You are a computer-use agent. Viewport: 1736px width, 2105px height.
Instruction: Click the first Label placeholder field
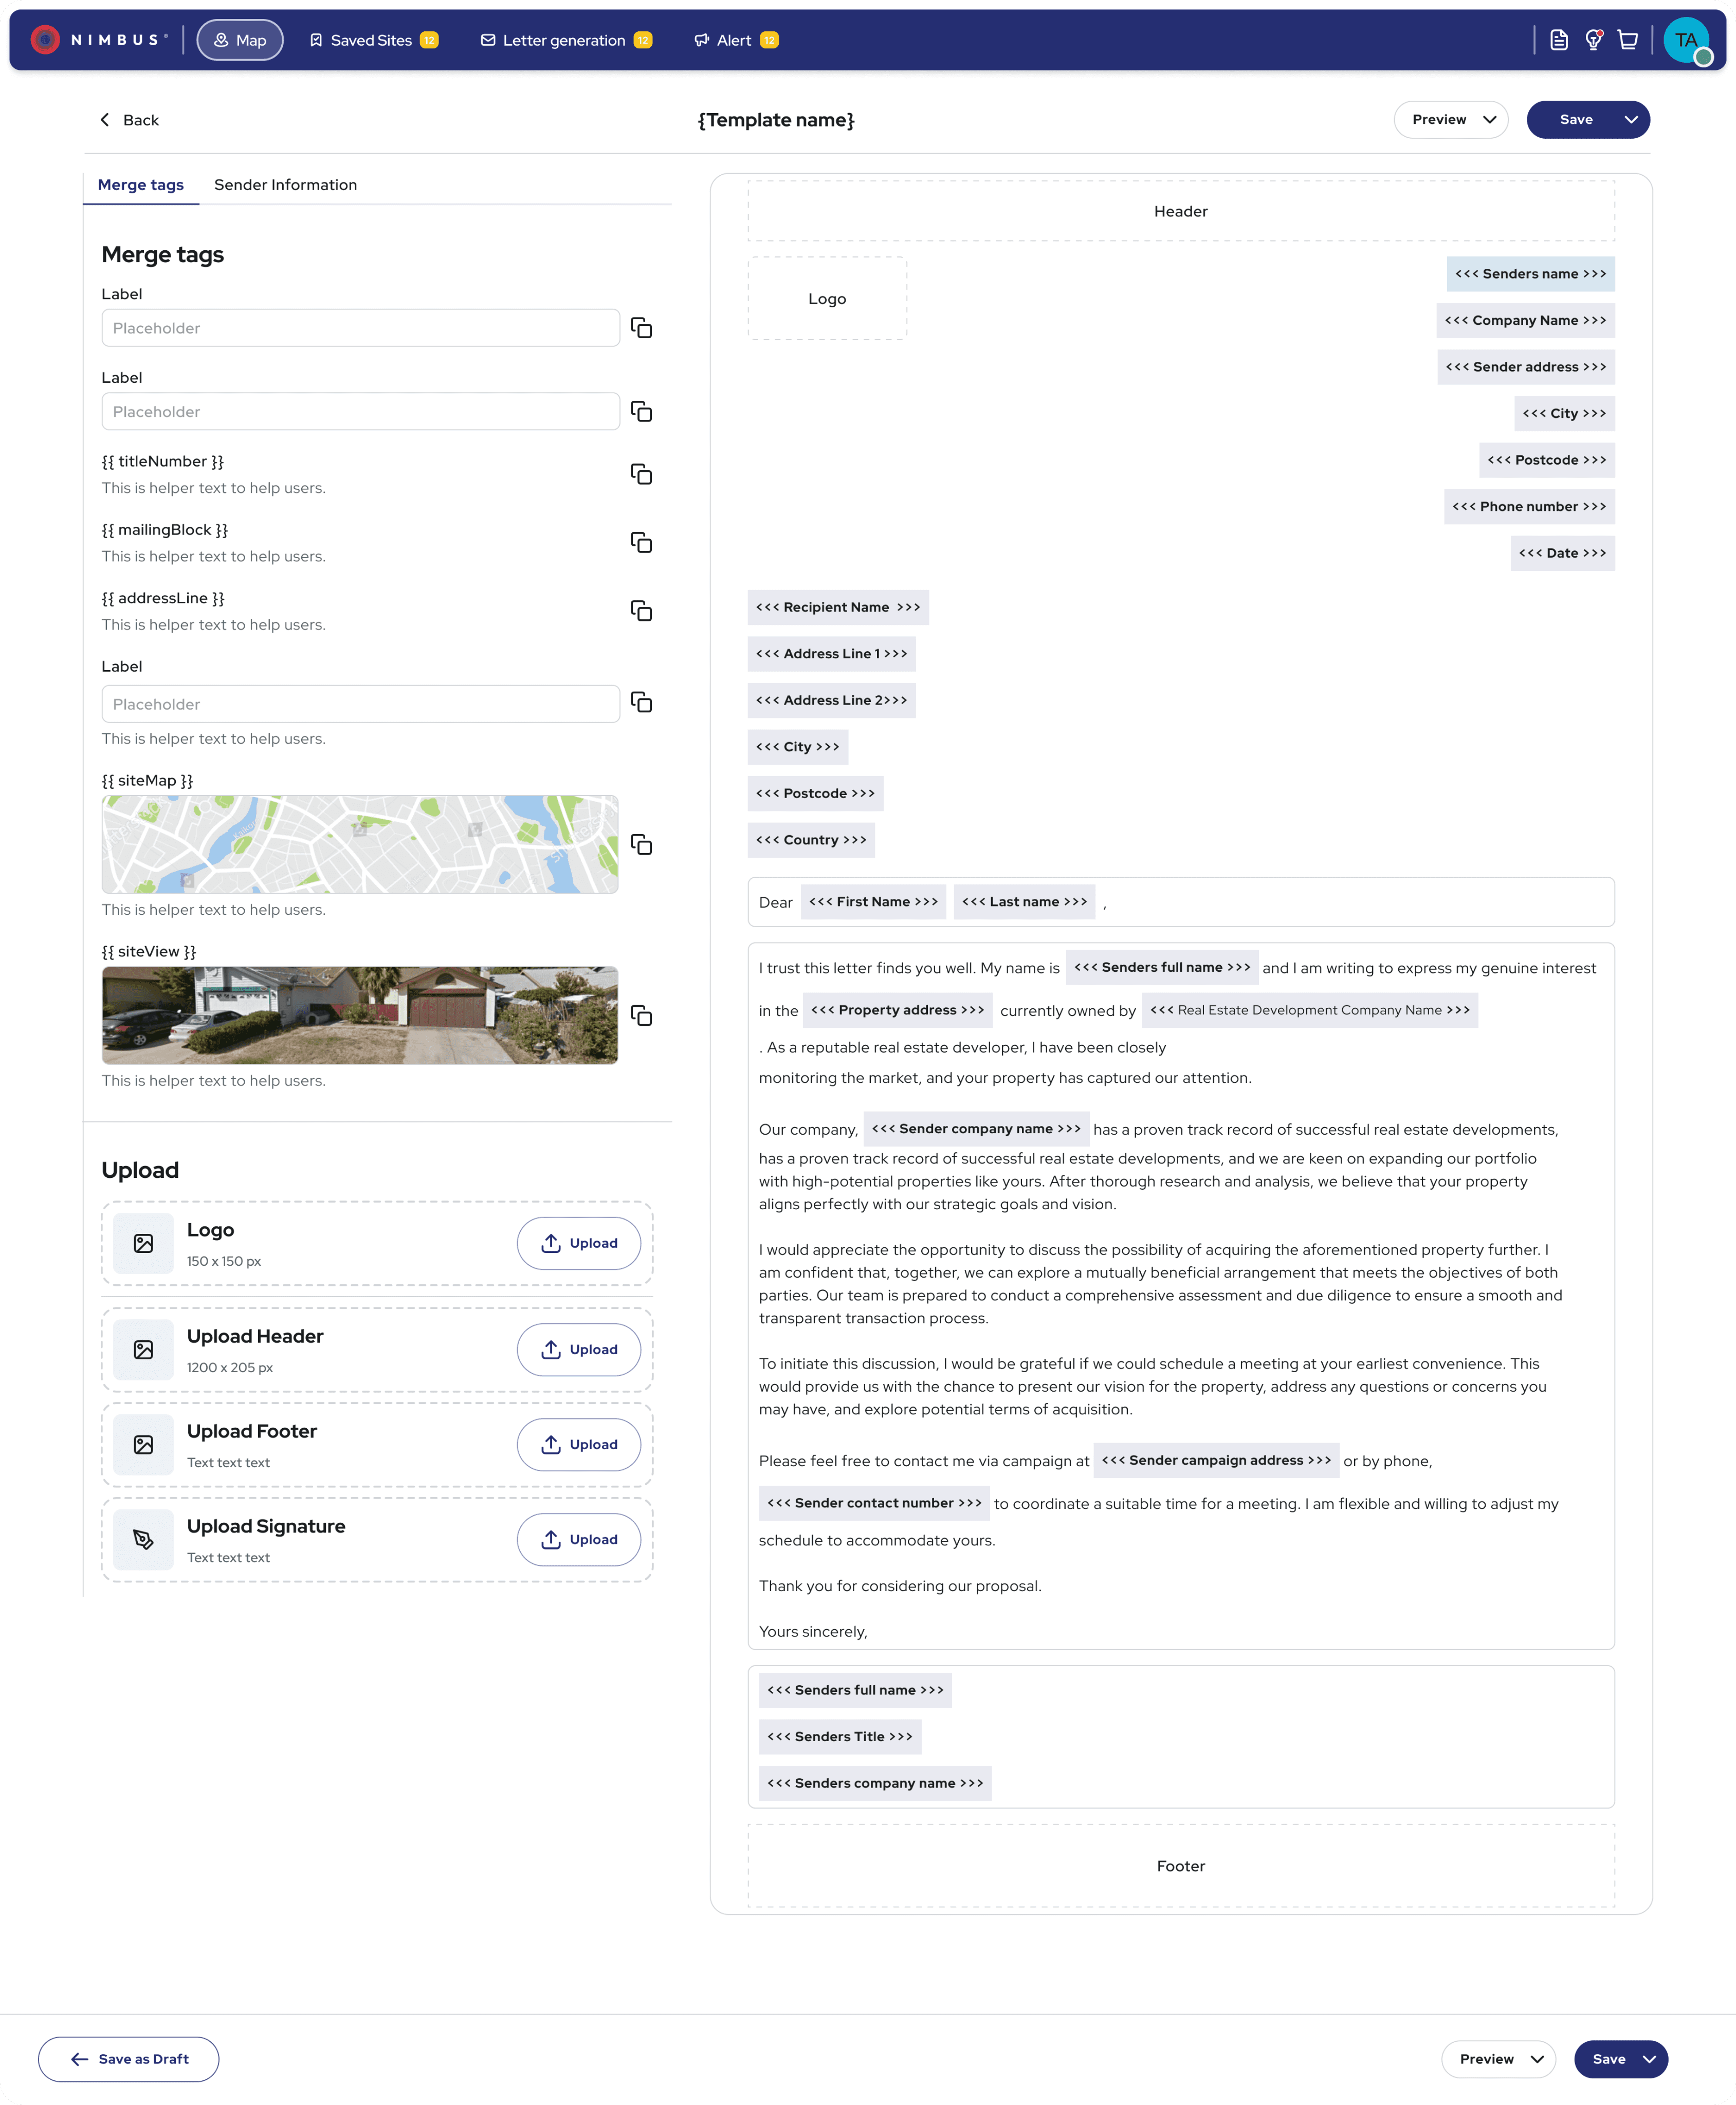pyautogui.click(x=360, y=328)
